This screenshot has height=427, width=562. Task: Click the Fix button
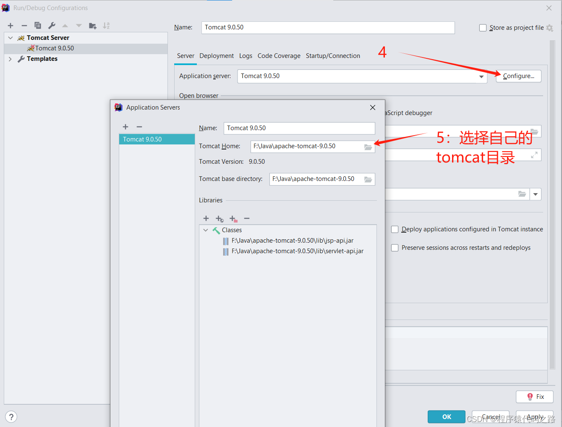[535, 397]
